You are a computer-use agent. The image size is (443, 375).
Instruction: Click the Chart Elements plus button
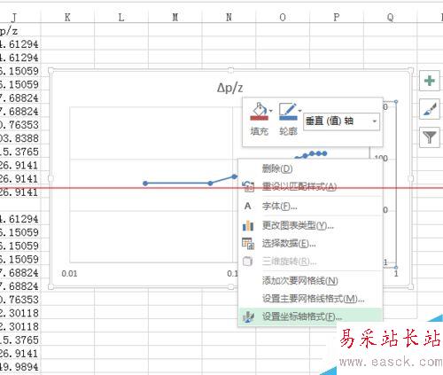(430, 81)
